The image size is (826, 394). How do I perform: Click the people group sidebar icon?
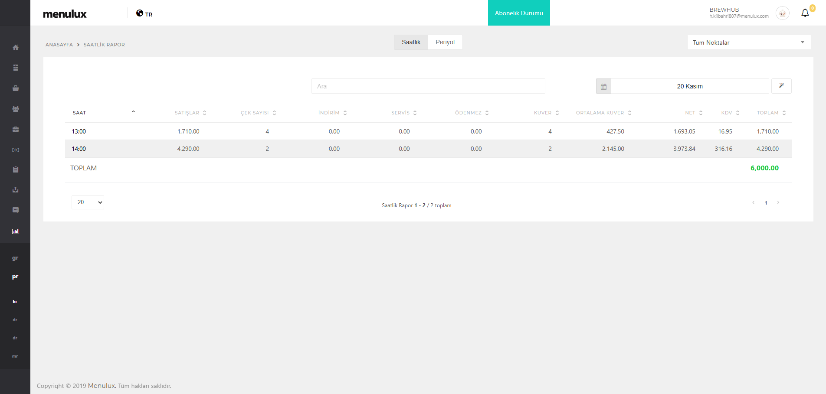pos(16,109)
